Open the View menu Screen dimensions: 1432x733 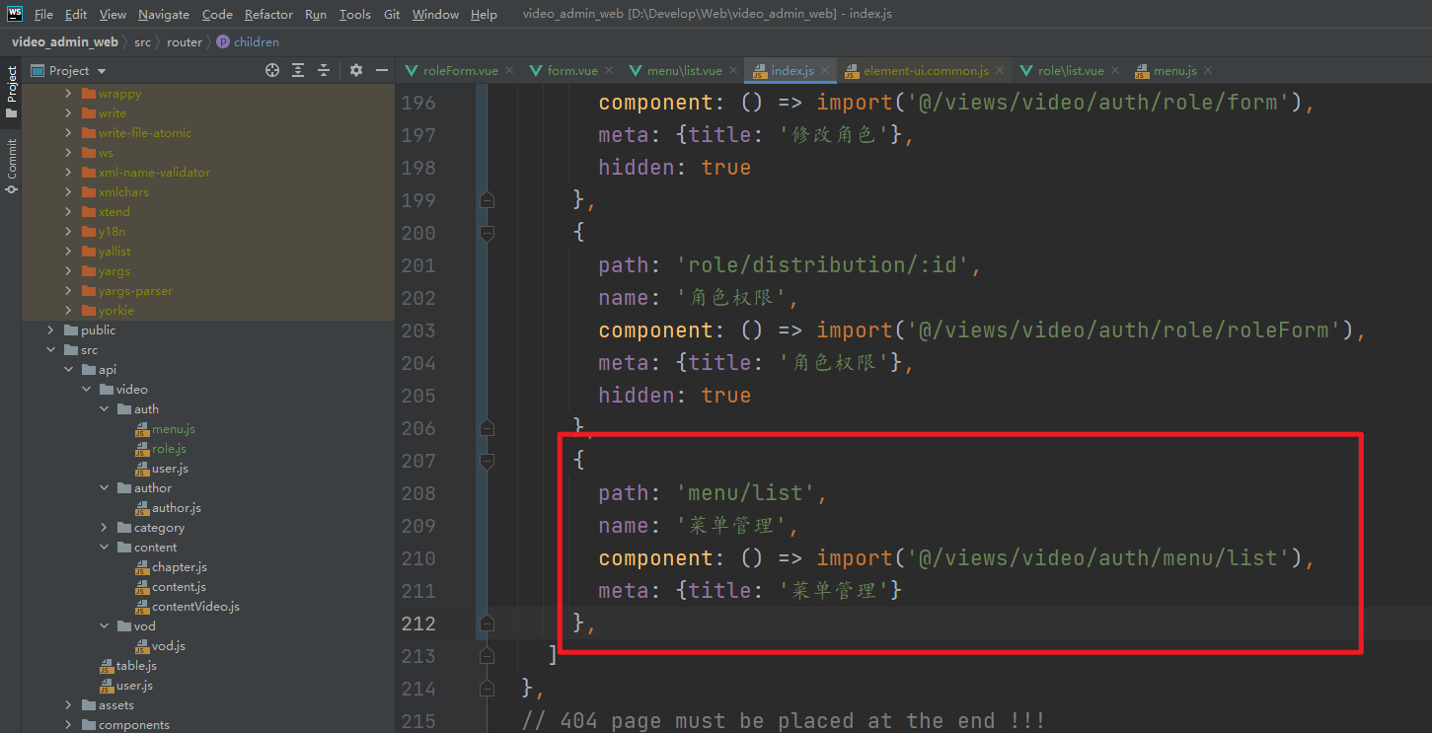[x=113, y=15]
